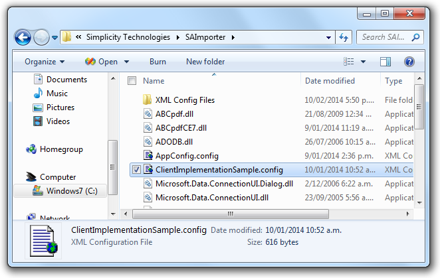Sort by Date modified column
Viewport: 440px width, 278px height.
coord(330,81)
